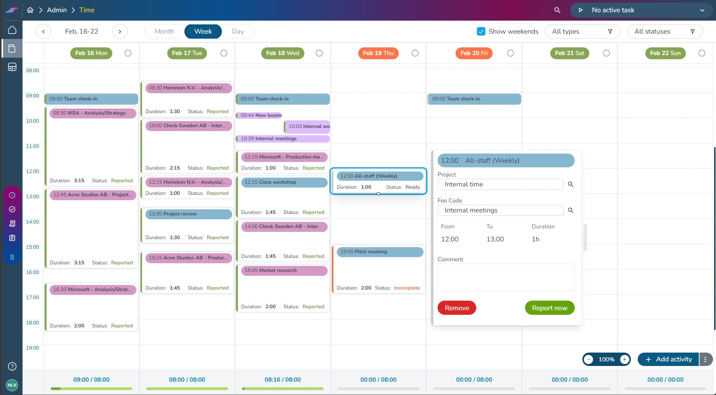Image resolution: width=716 pixels, height=395 pixels.
Task: Search Fee Code using magnifier icon
Action: click(571, 210)
